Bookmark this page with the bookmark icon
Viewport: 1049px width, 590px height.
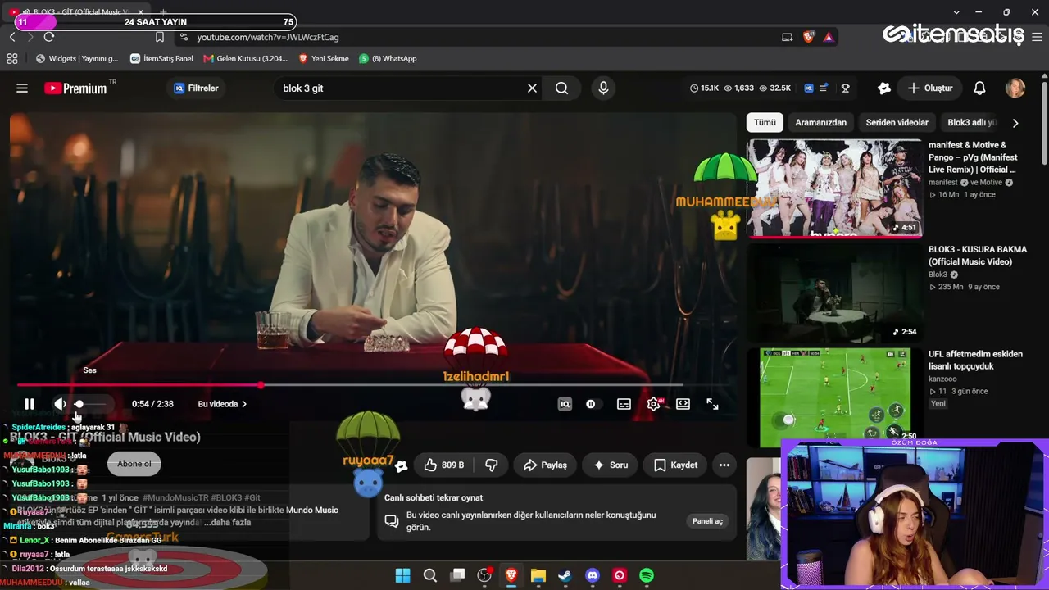tap(160, 37)
